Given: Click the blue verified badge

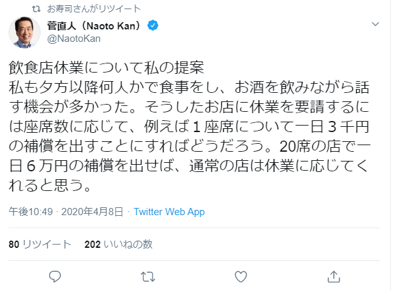Looking at the screenshot, I should point(153,25).
